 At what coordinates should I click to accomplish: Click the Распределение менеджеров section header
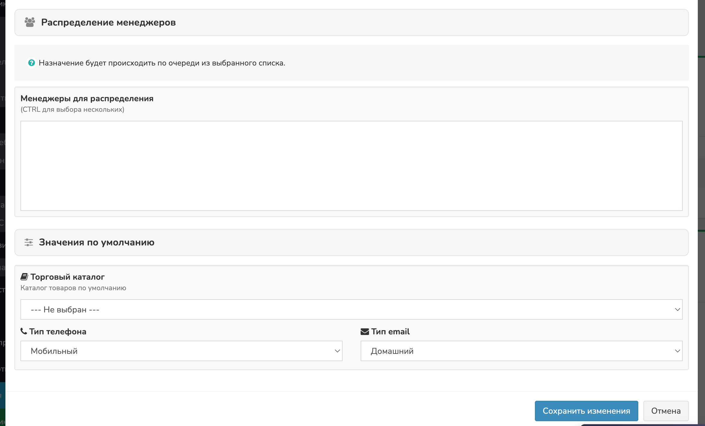pyautogui.click(x=108, y=22)
